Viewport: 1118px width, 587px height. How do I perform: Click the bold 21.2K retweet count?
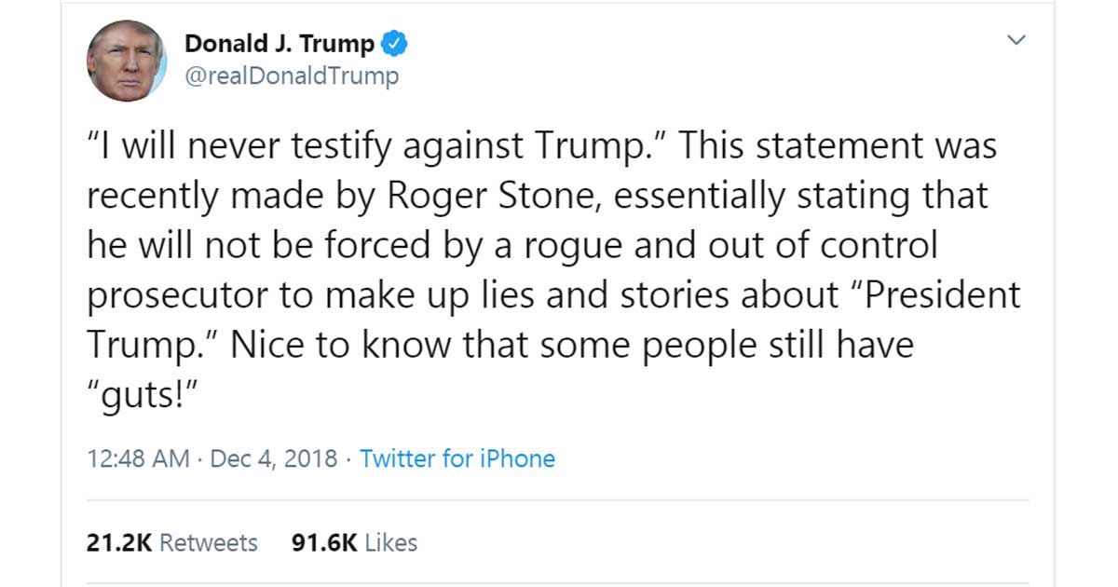(118, 542)
